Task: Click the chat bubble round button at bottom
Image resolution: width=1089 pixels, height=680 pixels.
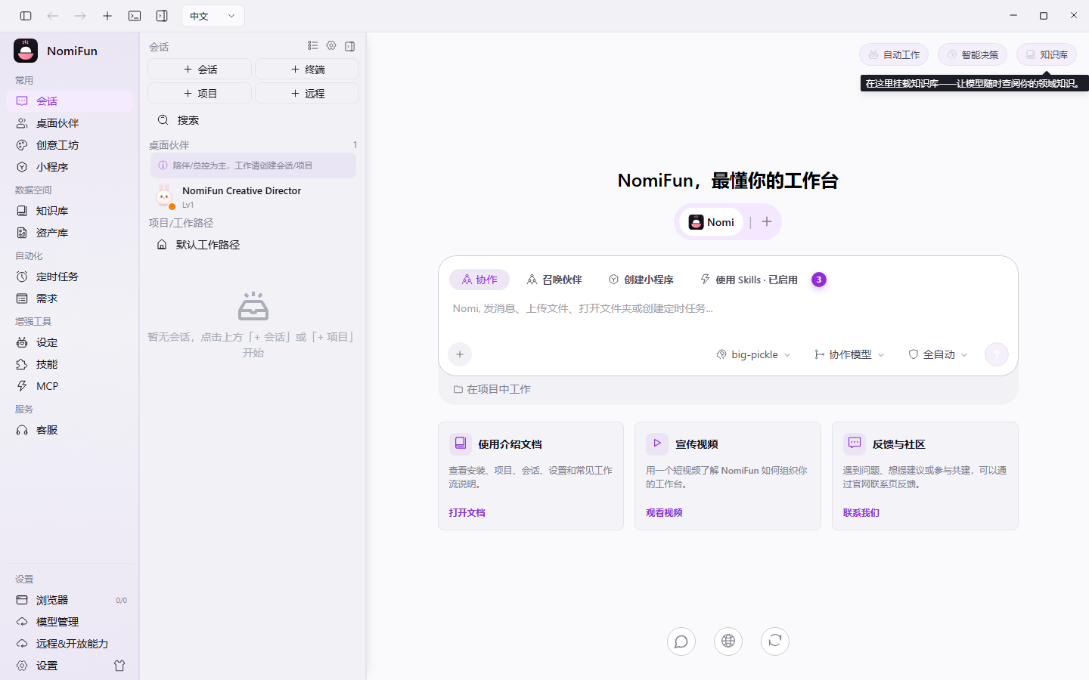Action: click(681, 641)
